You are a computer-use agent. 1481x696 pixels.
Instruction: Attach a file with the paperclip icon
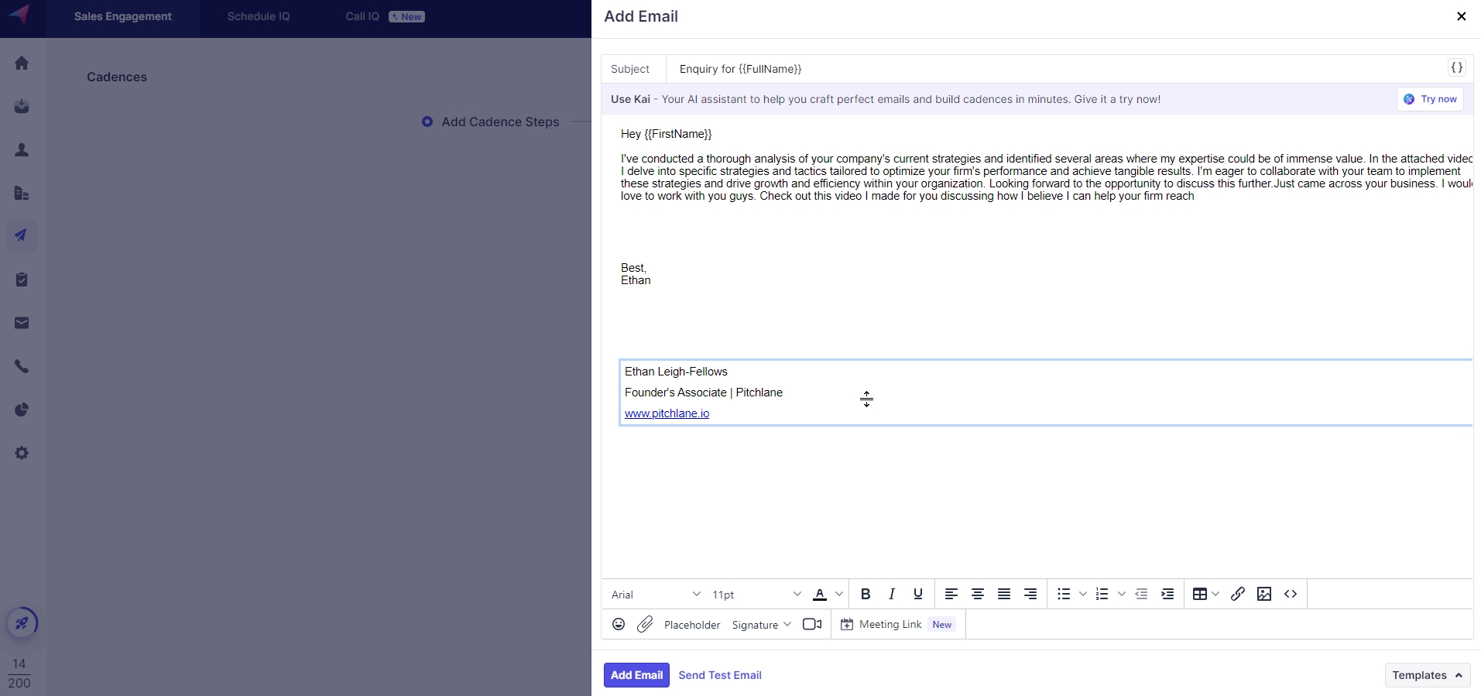pos(645,625)
